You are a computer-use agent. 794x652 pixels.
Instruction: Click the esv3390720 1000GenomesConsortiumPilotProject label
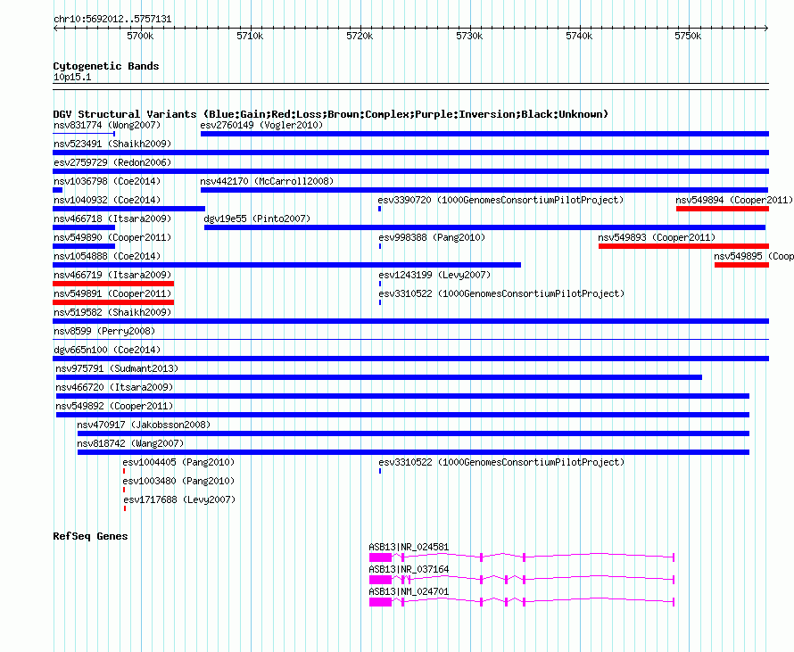click(500, 200)
